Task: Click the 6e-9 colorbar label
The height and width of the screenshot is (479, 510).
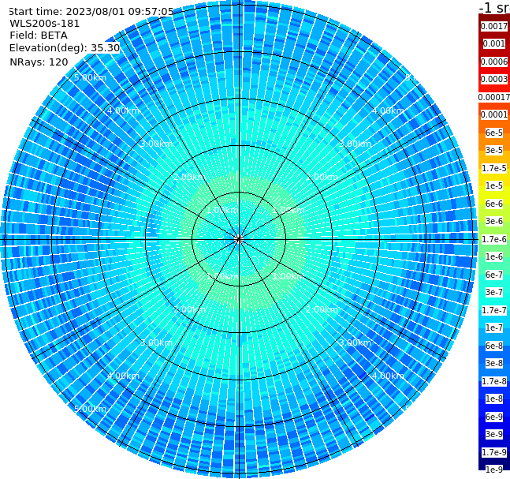Action: click(x=494, y=417)
